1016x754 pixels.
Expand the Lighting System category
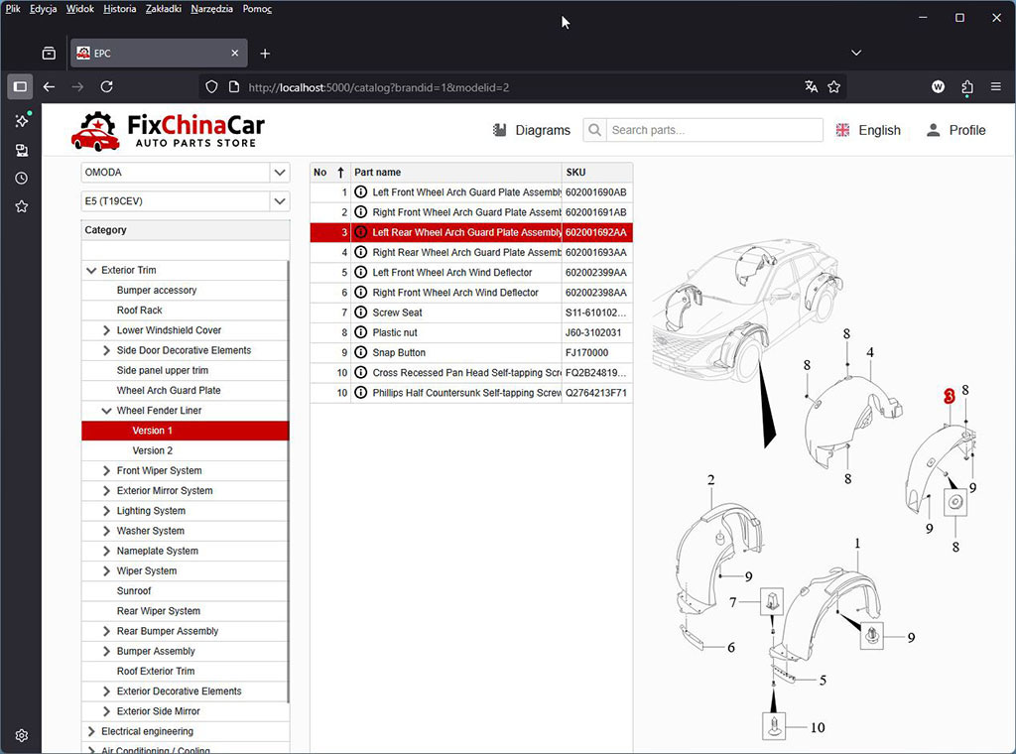(x=107, y=511)
